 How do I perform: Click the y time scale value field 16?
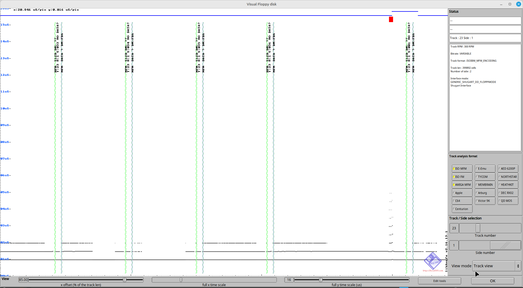(x=289, y=280)
